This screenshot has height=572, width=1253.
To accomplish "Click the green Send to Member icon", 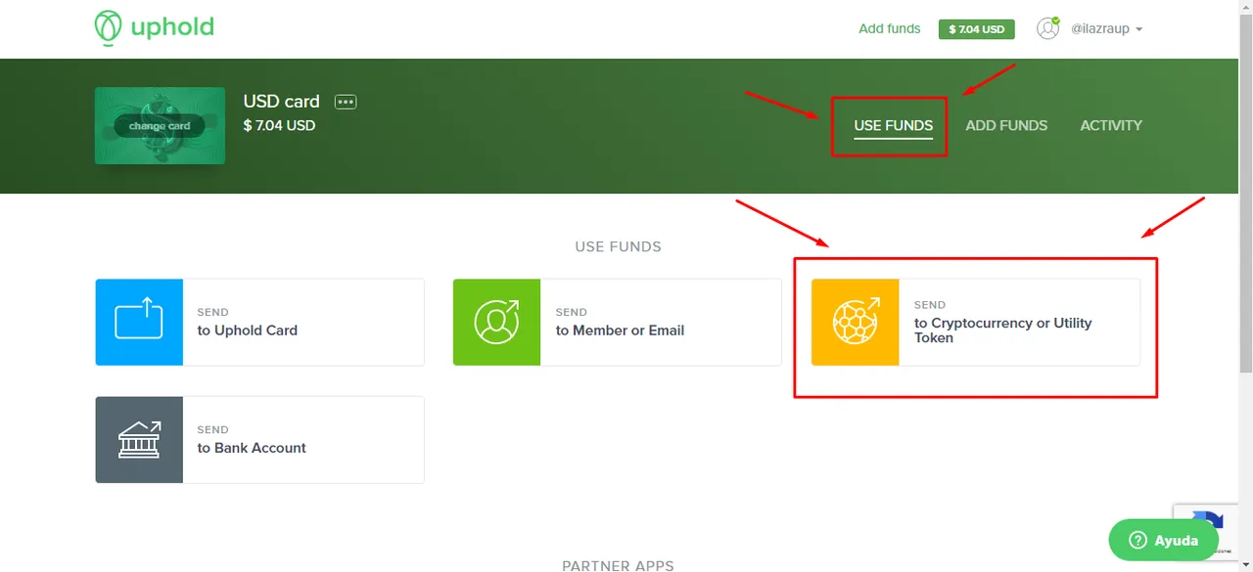I will pos(496,323).
